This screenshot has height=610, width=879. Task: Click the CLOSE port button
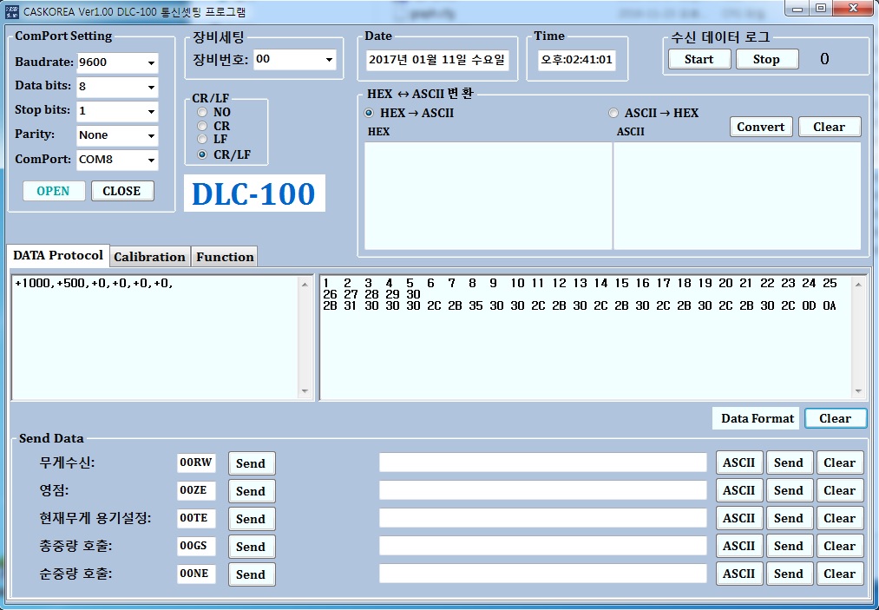(121, 191)
